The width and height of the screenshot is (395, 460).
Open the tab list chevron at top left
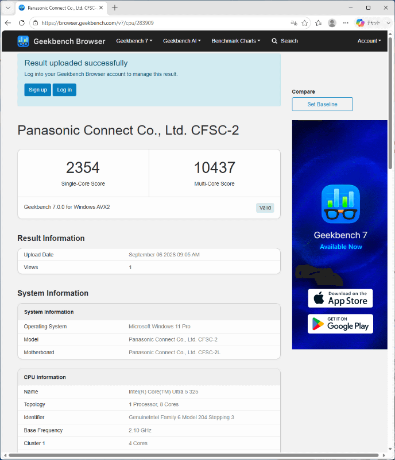click(8, 8)
